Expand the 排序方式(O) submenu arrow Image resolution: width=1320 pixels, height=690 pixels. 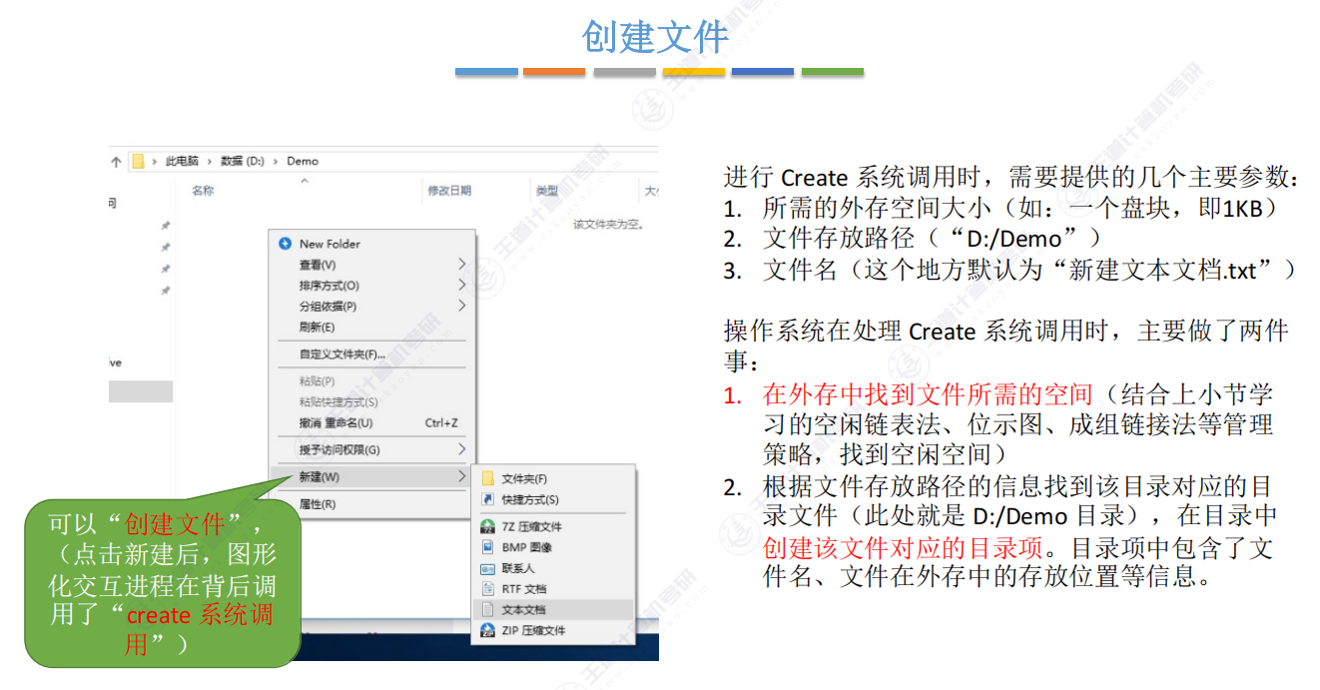(x=461, y=286)
